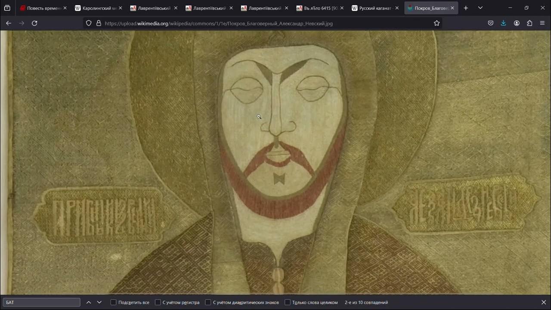Image resolution: width=551 pixels, height=310 pixels.
Task: Click the 2-е из 10 совпадений status
Action: [366, 302]
